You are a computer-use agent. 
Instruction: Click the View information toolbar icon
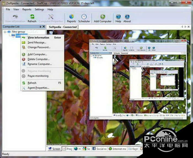pyautogui.click(x=15, y=18)
